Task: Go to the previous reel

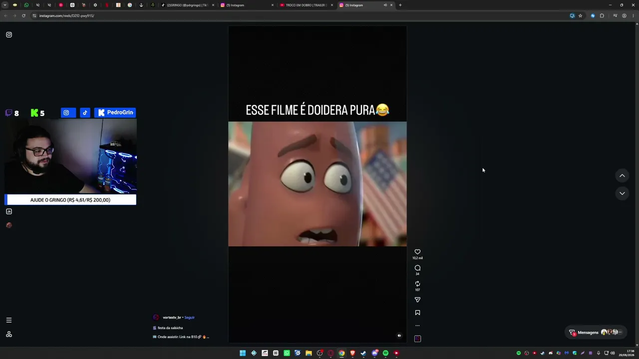Action: pyautogui.click(x=622, y=176)
